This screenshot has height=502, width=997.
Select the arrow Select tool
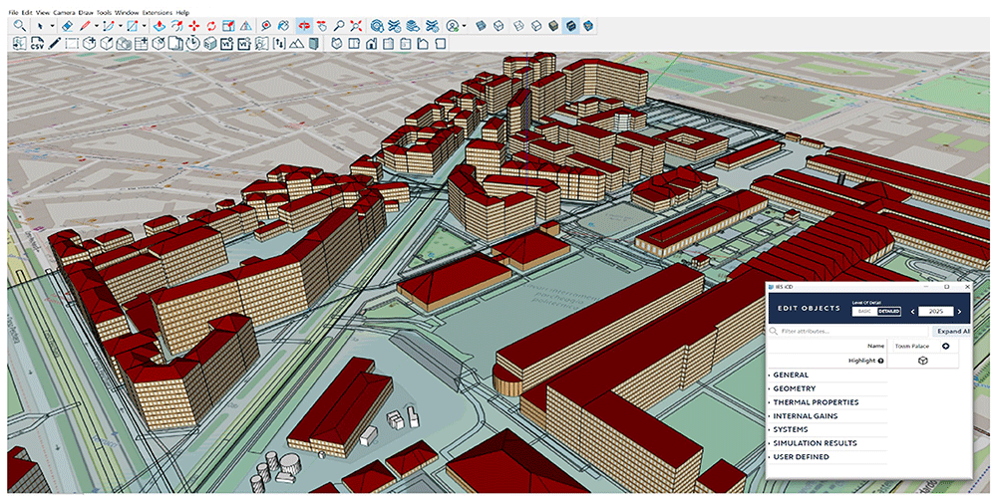(40, 26)
